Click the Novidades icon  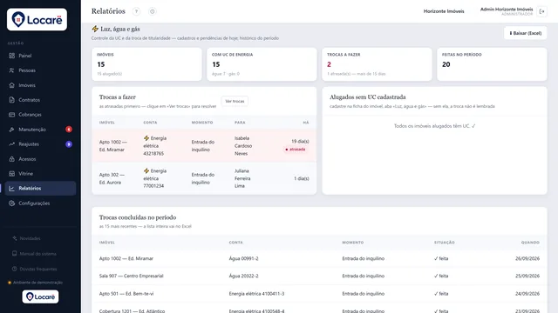point(15,238)
